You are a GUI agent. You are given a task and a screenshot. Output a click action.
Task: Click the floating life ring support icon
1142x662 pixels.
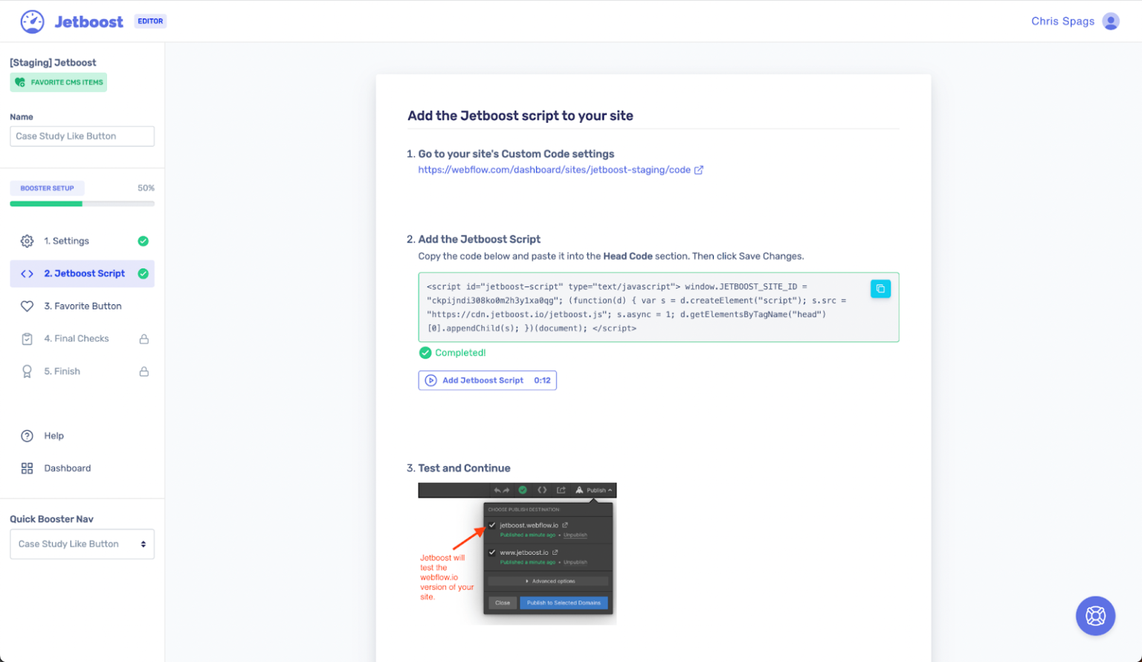pos(1095,616)
